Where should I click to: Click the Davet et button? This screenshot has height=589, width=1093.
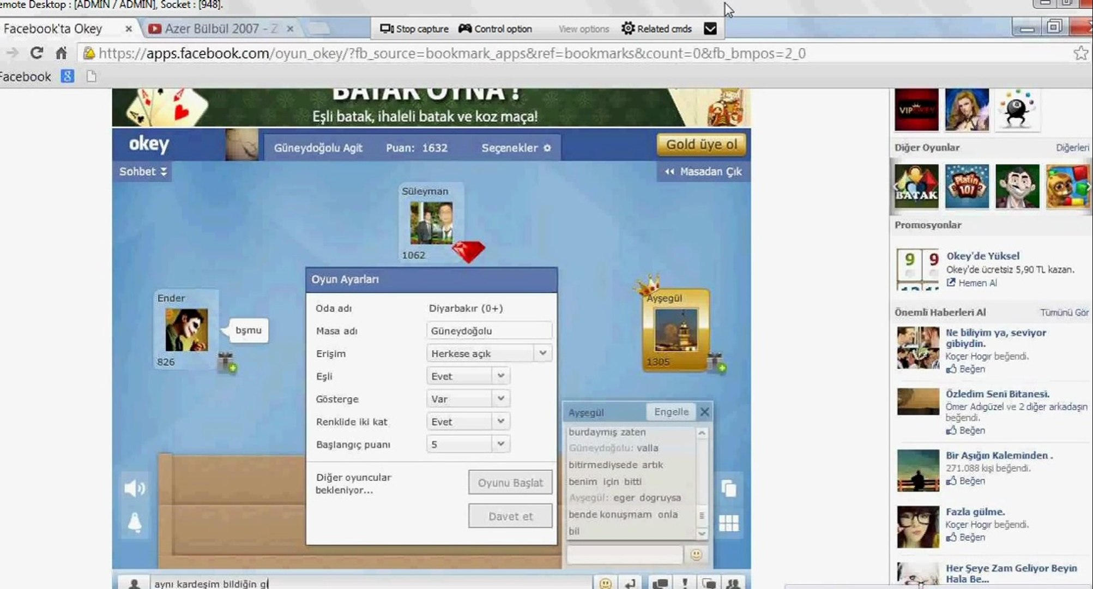pyautogui.click(x=510, y=516)
